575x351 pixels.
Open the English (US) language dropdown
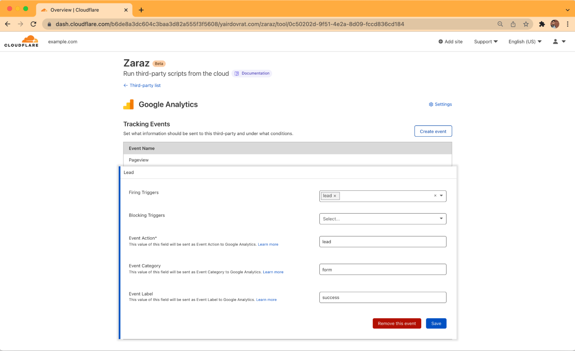point(525,41)
